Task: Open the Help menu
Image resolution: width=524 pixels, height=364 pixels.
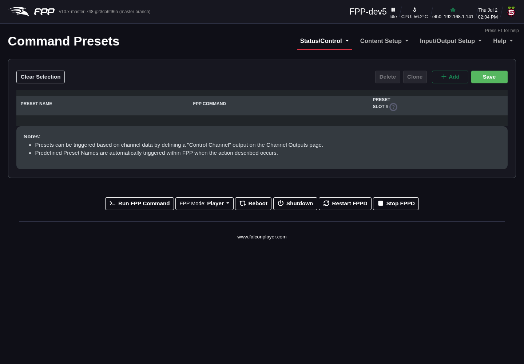Action: (503, 41)
